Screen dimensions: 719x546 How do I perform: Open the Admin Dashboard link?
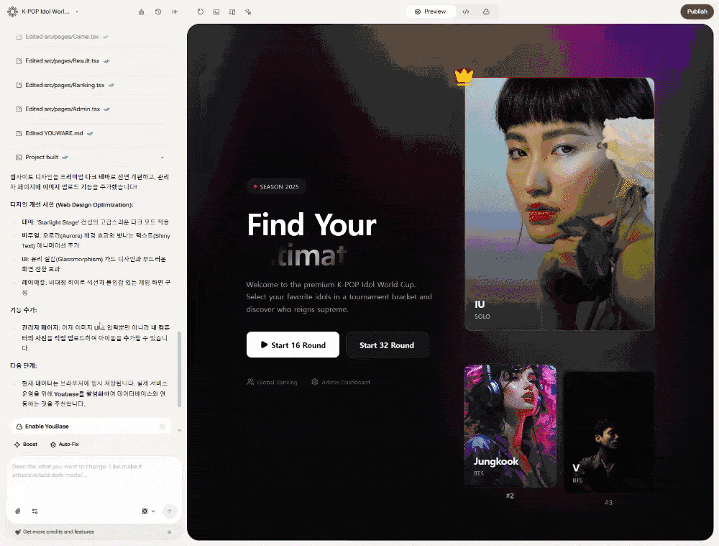point(341,382)
